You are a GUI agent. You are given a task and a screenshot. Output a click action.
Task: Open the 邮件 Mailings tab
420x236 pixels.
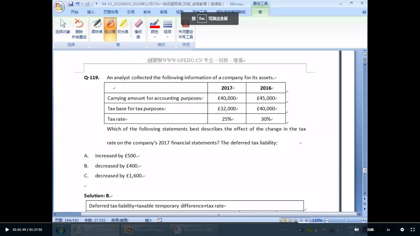147,12
